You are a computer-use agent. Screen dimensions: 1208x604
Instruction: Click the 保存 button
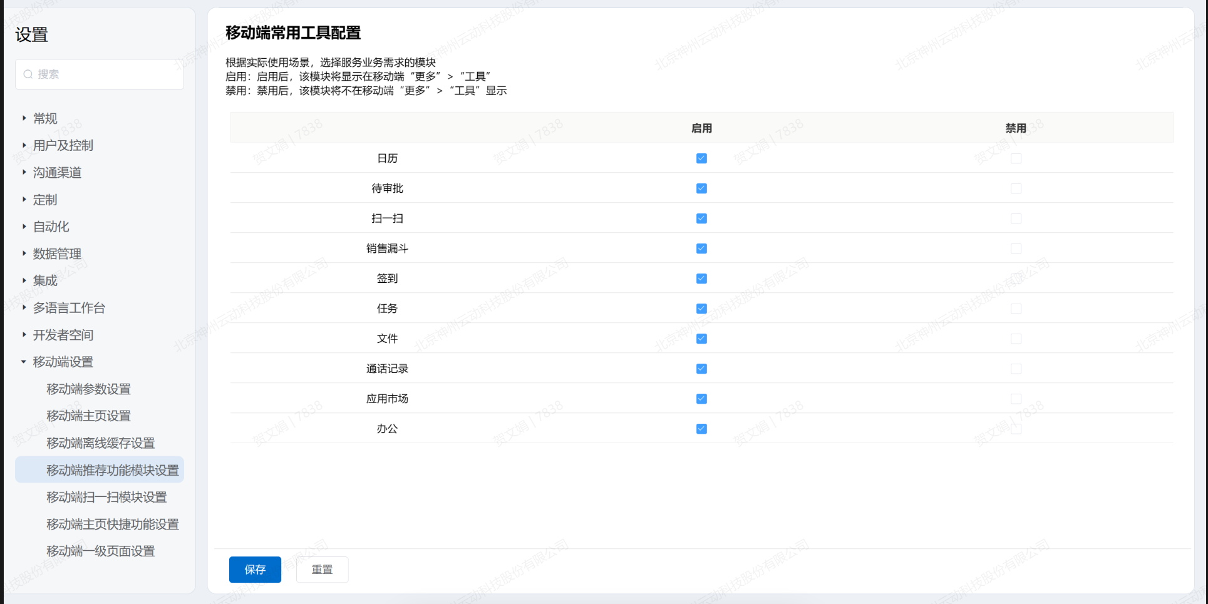255,570
